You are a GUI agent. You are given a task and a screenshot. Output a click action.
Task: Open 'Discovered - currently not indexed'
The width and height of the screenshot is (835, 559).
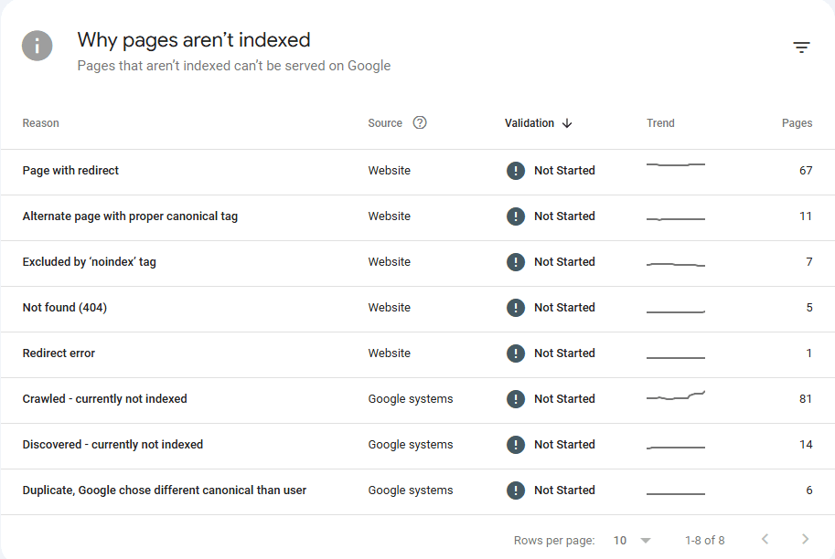(x=112, y=445)
